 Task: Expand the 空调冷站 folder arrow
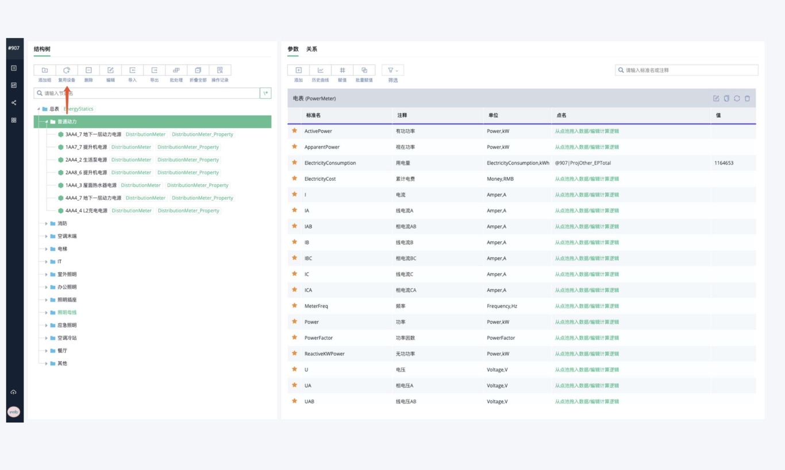click(47, 338)
